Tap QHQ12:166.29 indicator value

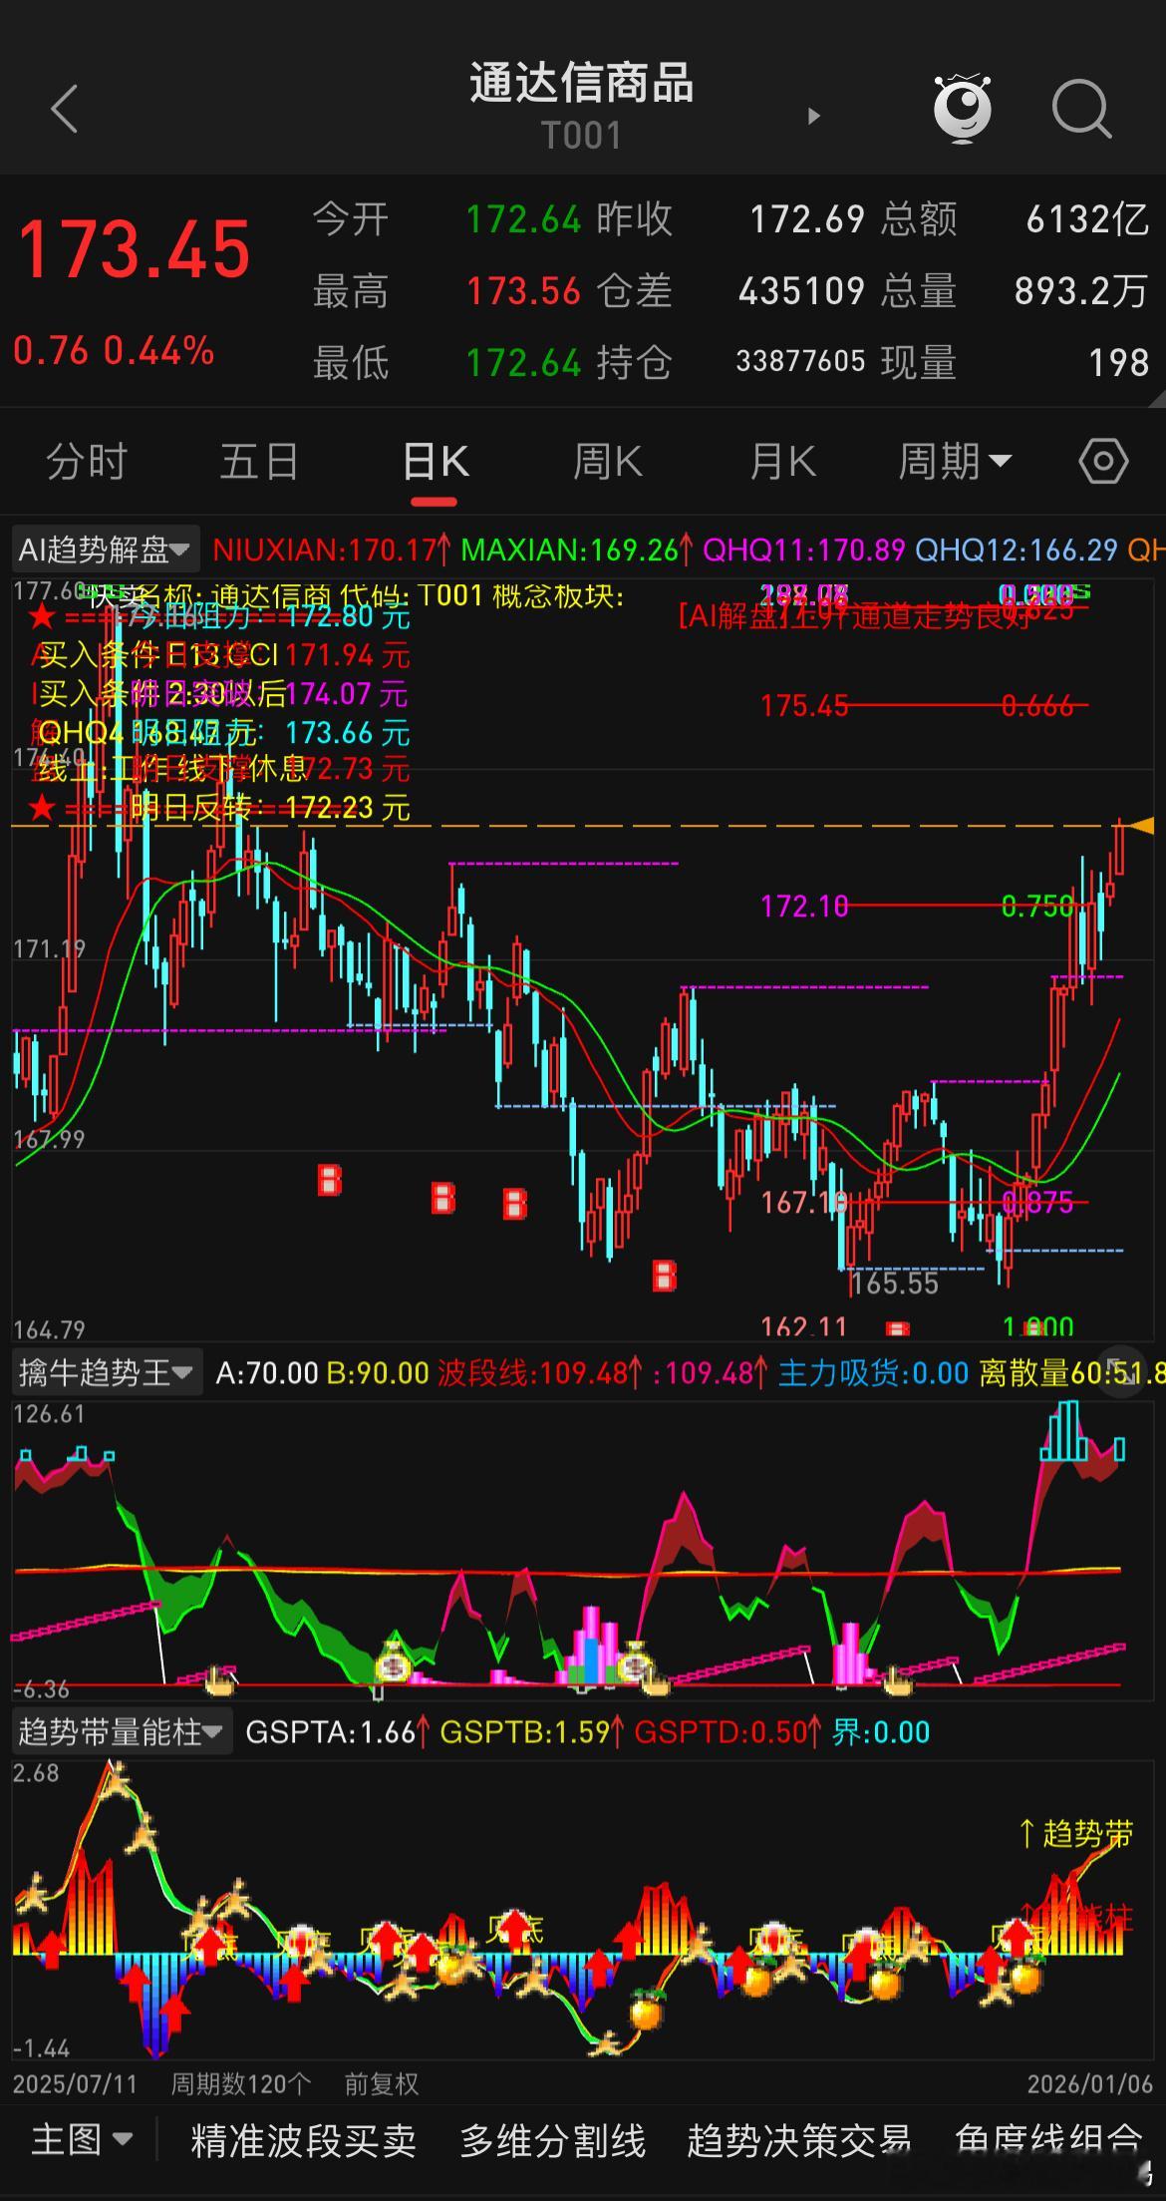(x=1017, y=550)
